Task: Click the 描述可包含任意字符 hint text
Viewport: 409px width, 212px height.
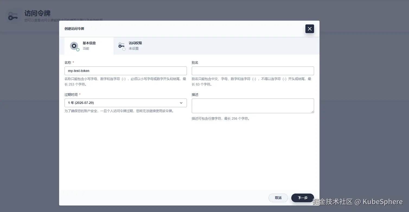Action: pyautogui.click(x=221, y=119)
